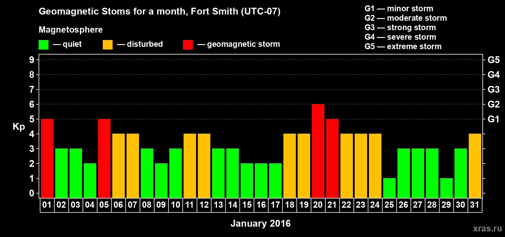Select the short green bar for January 29

446,188
